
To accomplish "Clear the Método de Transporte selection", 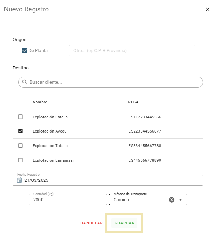I will [171, 199].
